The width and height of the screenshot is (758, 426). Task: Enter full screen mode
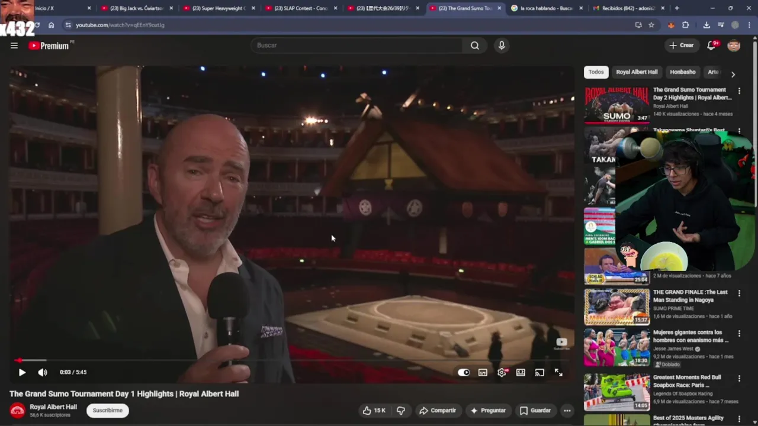click(x=558, y=372)
